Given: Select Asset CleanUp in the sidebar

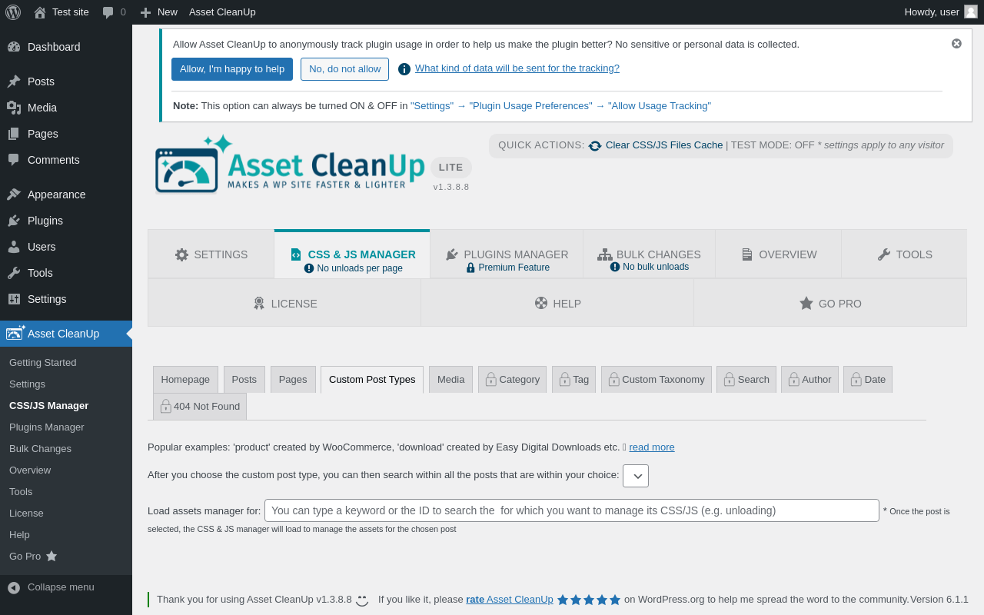Looking at the screenshot, I should tap(66, 334).
